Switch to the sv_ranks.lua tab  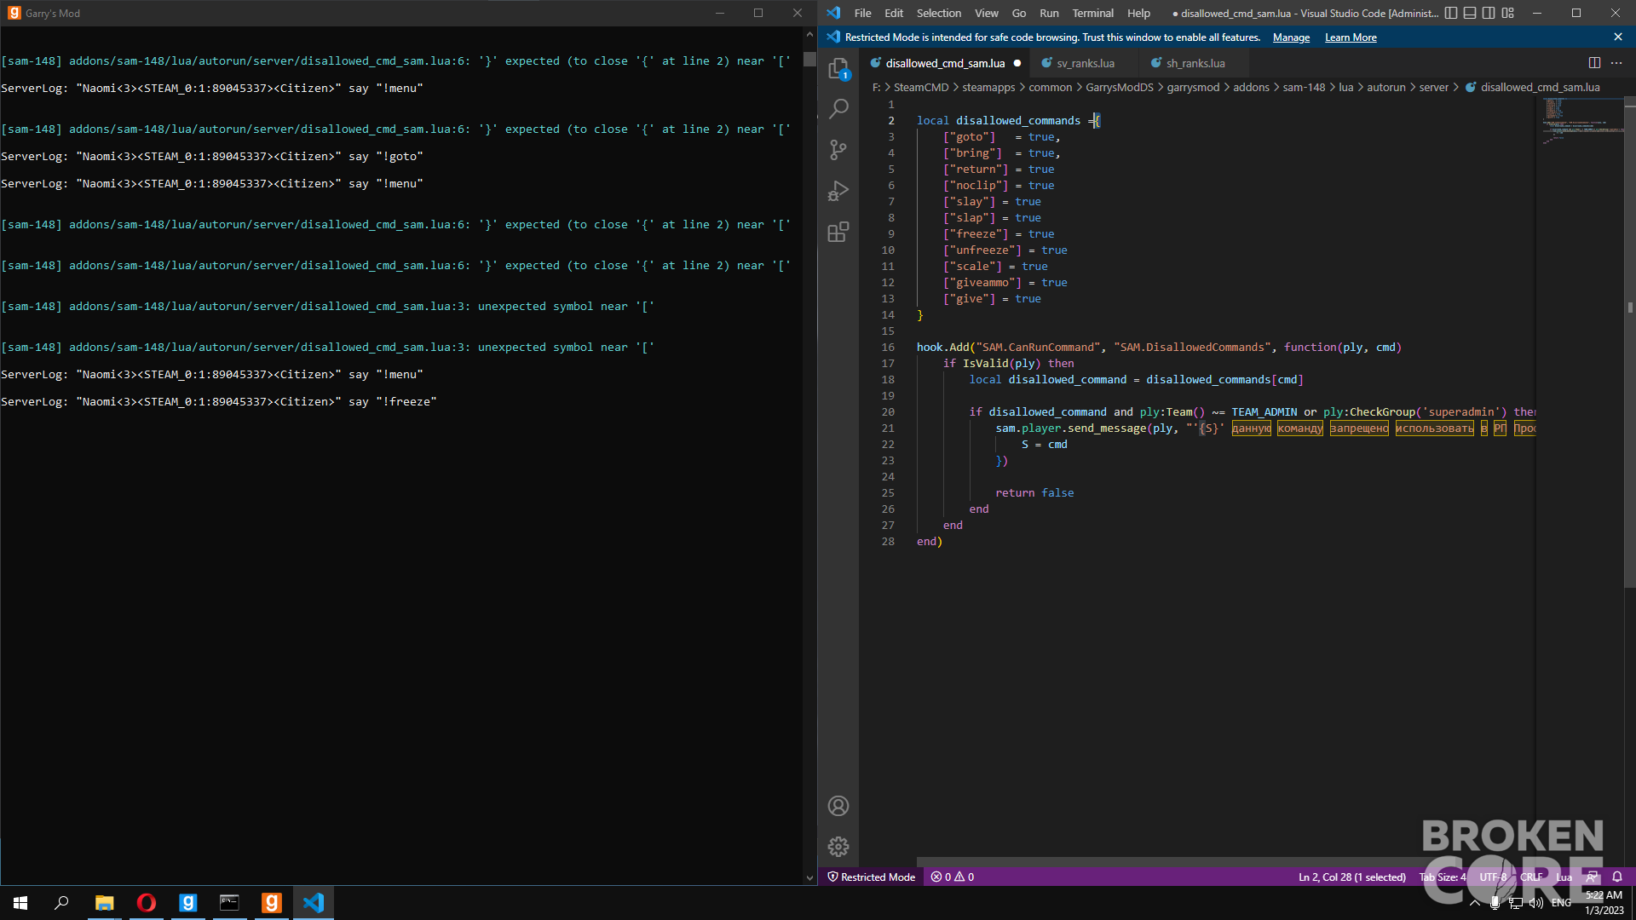tap(1085, 63)
